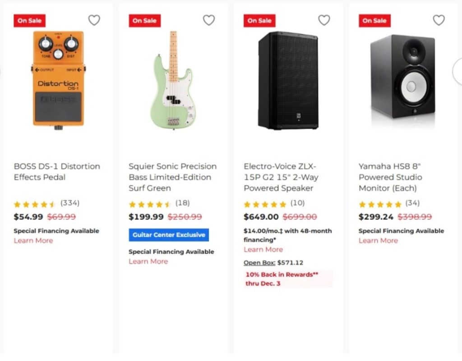This screenshot has width=462, height=361.
Task: Open Yamaha HS8 Powered Studio Monitor title
Action: (390, 177)
